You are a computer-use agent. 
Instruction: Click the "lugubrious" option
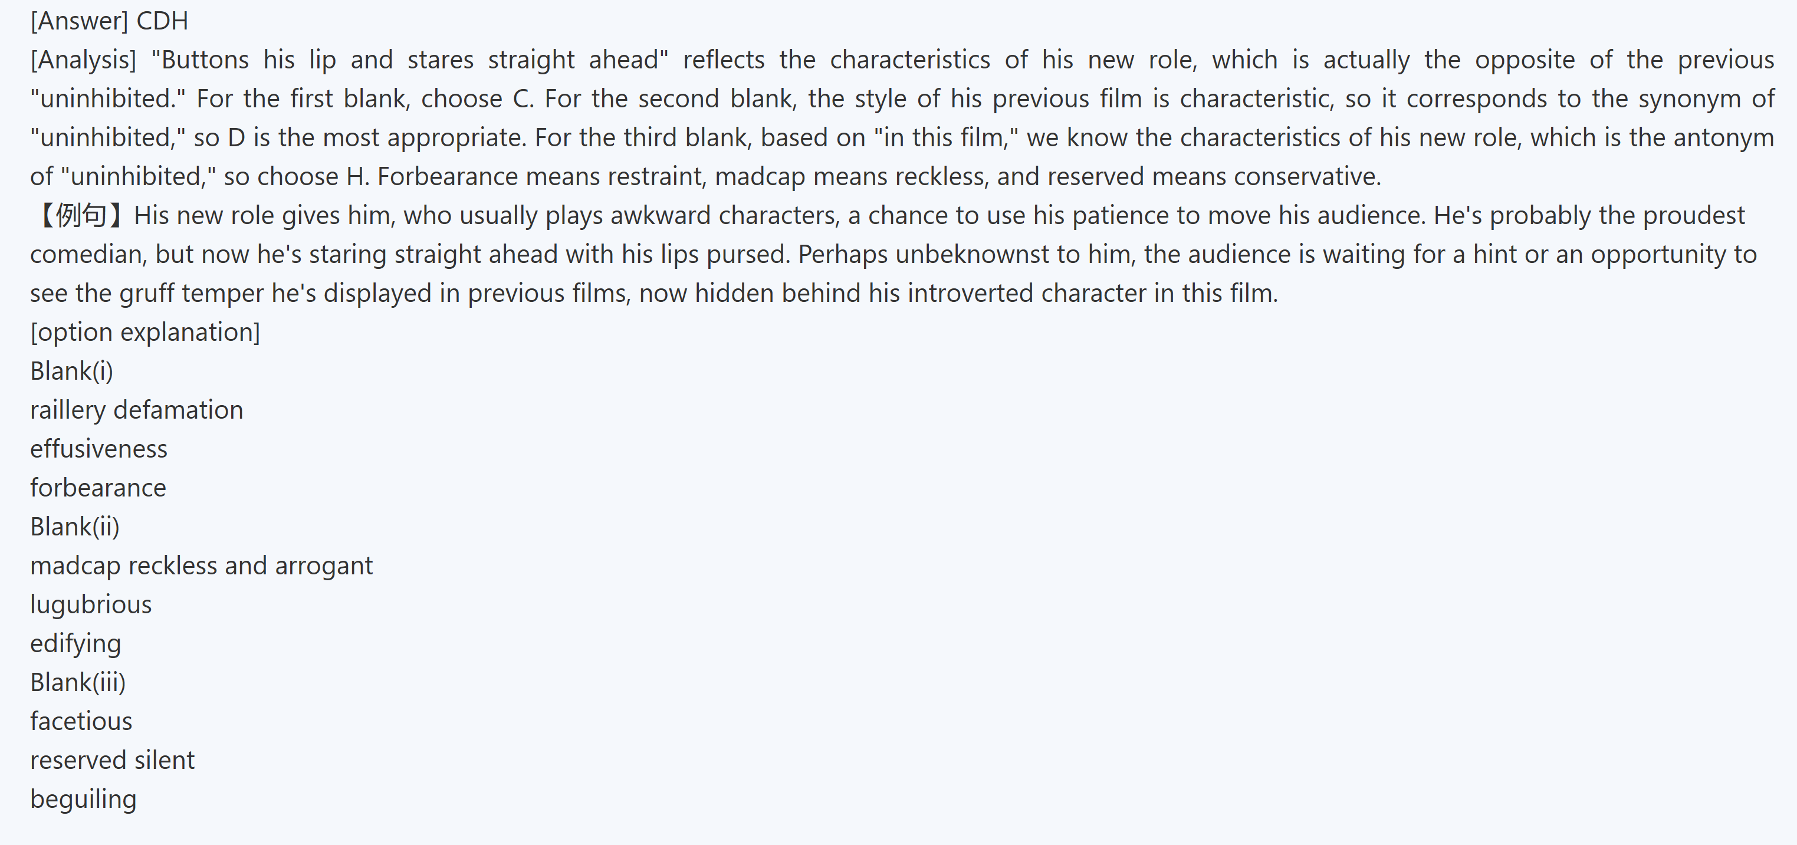point(91,605)
